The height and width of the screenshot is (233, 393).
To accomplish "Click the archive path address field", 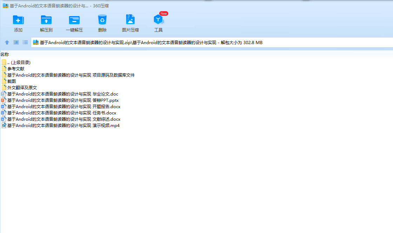I will pos(212,42).
